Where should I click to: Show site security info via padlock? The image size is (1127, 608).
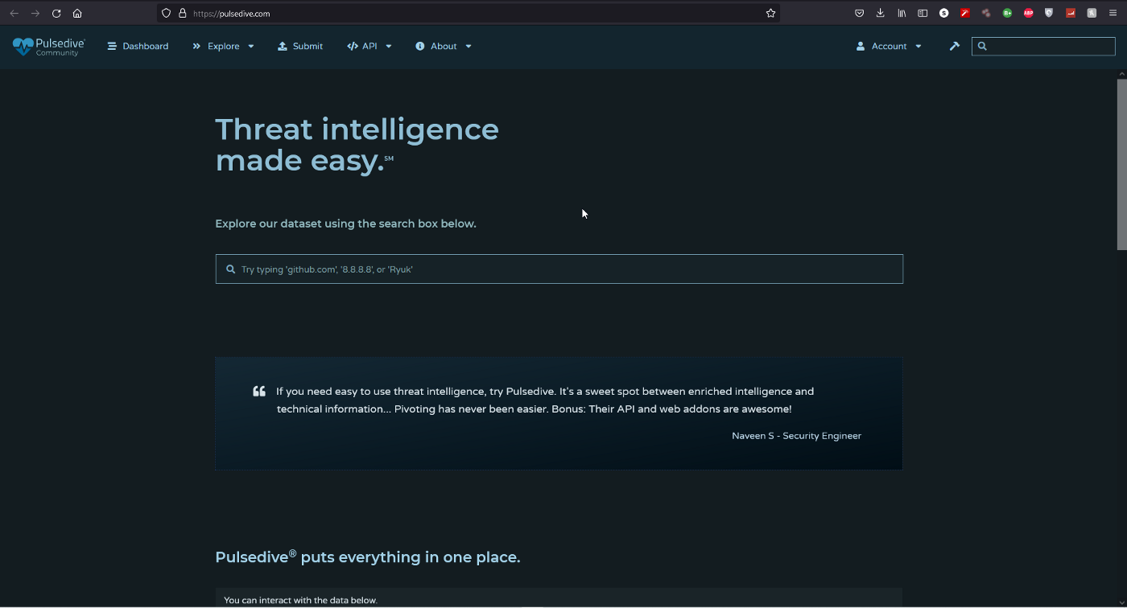click(x=182, y=14)
